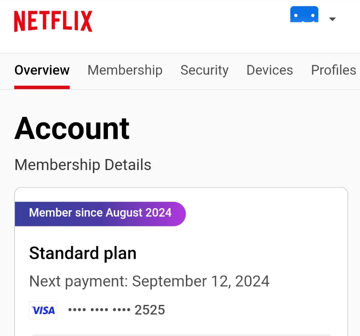The image size is (360, 336).
Task: Click the masked card number dots
Action: 99,310
